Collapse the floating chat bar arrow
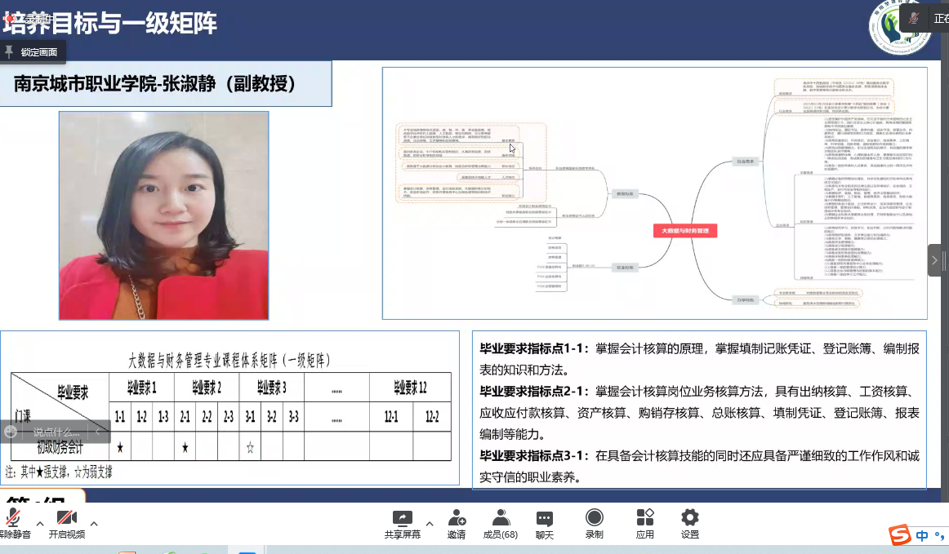Screen dimensions: 949x554 pos(100,432)
